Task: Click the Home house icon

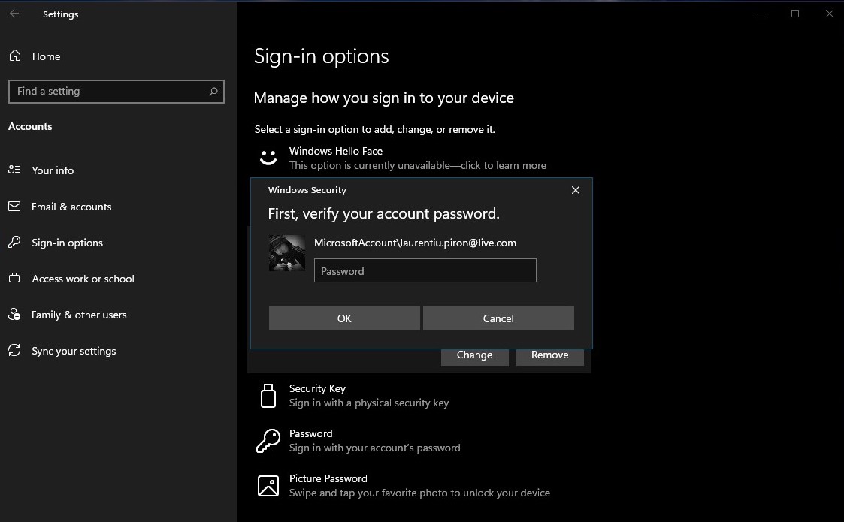Action: pyautogui.click(x=15, y=56)
